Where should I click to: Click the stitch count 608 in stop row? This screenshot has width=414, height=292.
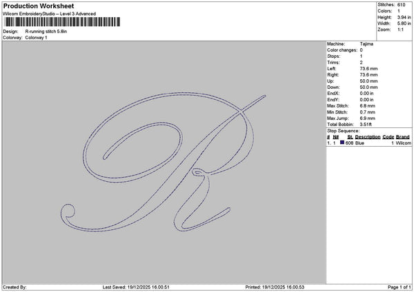tap(349, 143)
